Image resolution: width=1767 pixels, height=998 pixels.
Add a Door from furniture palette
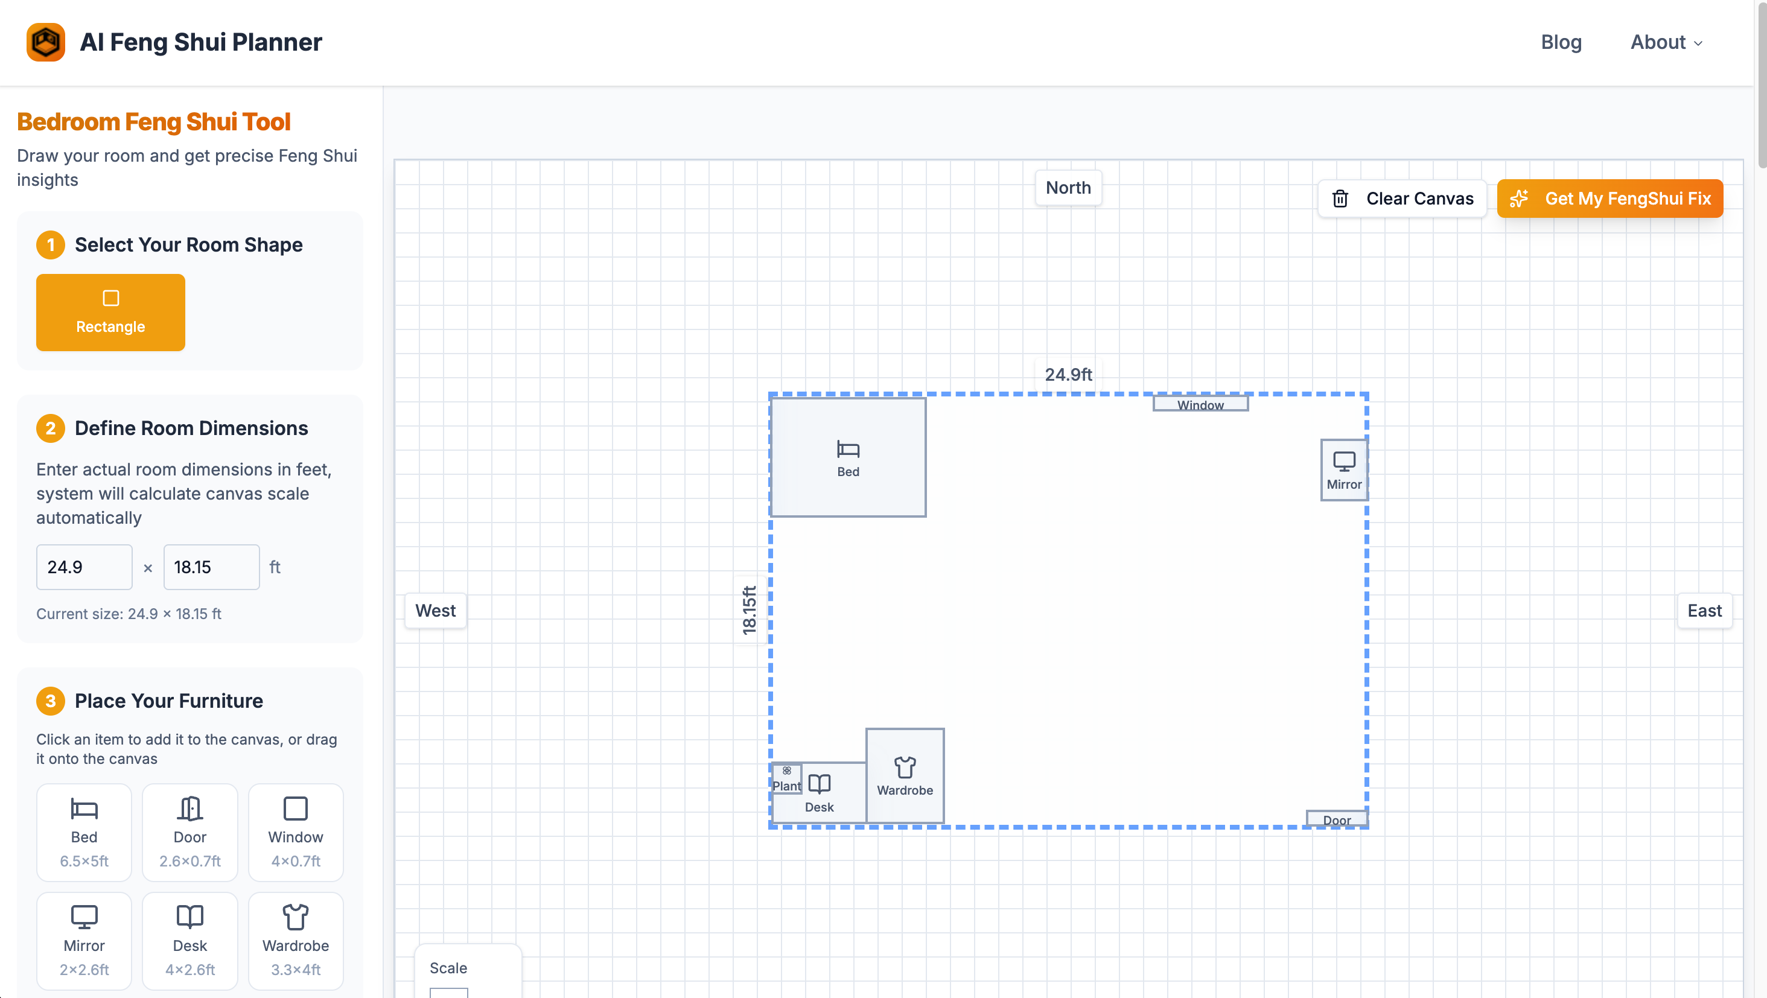[190, 831]
